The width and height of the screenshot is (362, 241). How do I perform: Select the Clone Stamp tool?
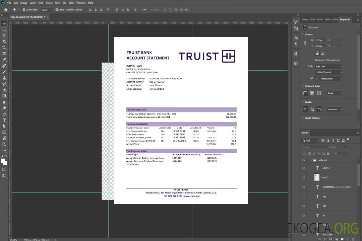coord(4,78)
